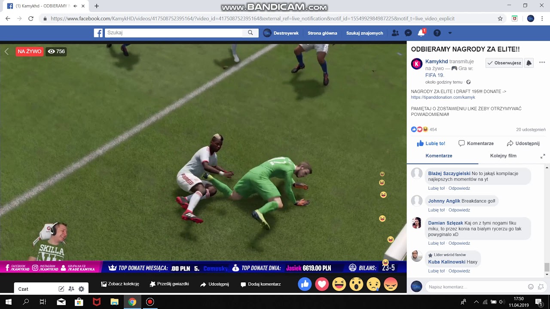Click the comments panel scrollbar thumb

click(x=547, y=267)
